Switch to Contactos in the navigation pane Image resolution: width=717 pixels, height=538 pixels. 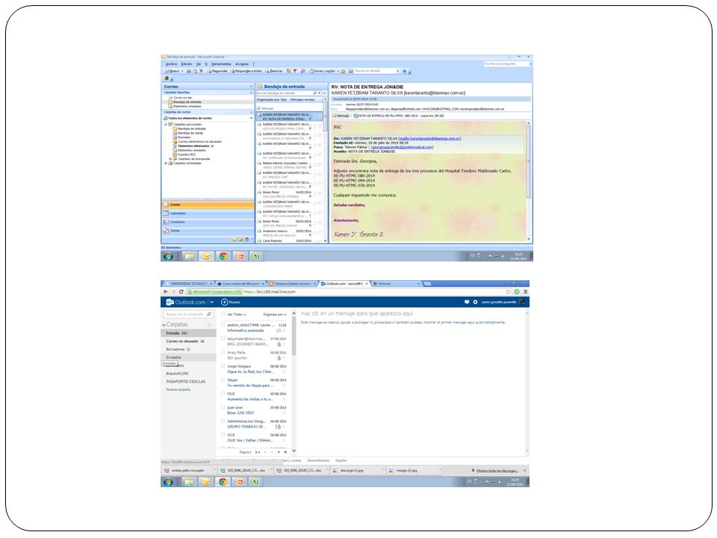208,222
